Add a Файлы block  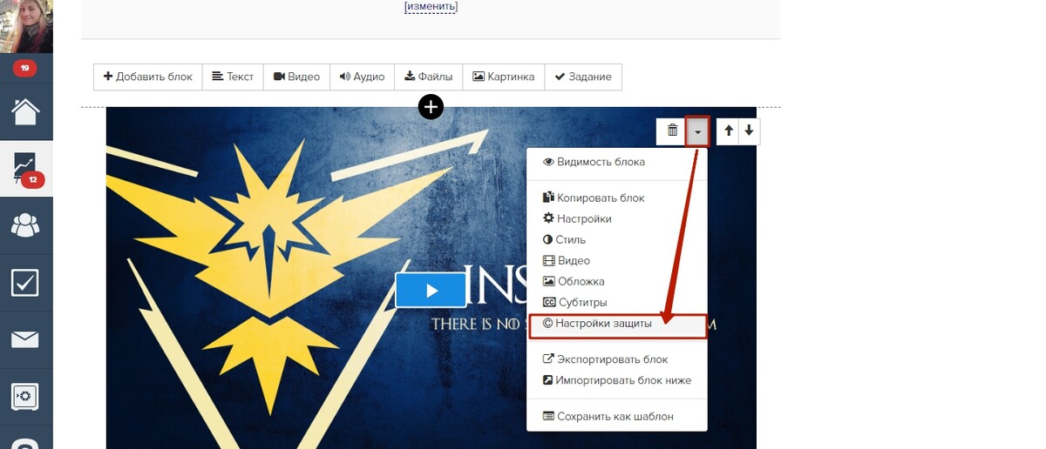429,77
